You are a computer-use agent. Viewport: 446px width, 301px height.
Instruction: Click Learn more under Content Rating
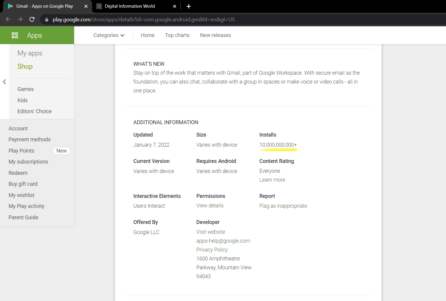point(272,180)
